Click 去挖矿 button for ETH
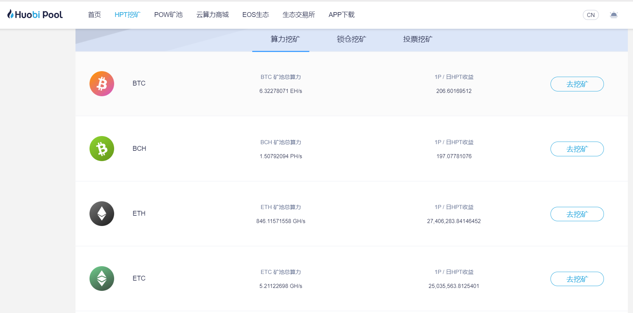The image size is (633, 313). click(x=577, y=214)
